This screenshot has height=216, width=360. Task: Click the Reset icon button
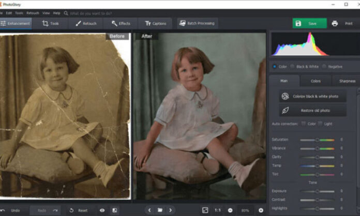71,210
